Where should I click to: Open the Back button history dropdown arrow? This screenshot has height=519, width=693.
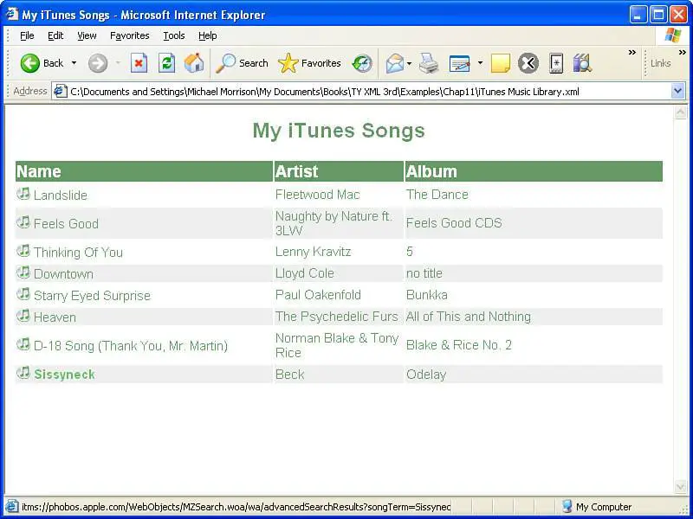[x=74, y=63]
